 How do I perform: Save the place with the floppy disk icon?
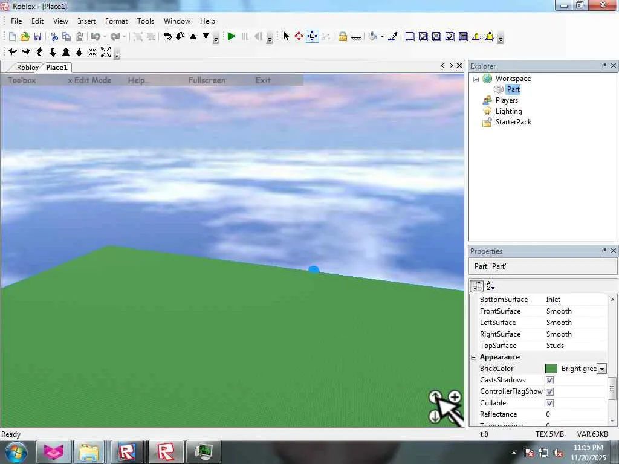pyautogui.click(x=37, y=37)
